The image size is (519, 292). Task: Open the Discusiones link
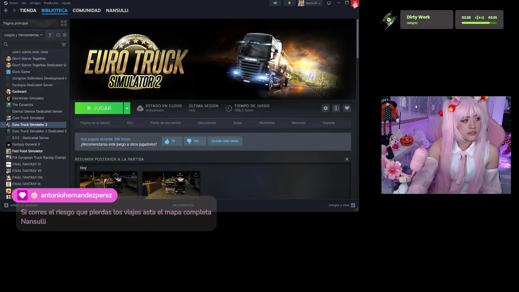pos(207,123)
